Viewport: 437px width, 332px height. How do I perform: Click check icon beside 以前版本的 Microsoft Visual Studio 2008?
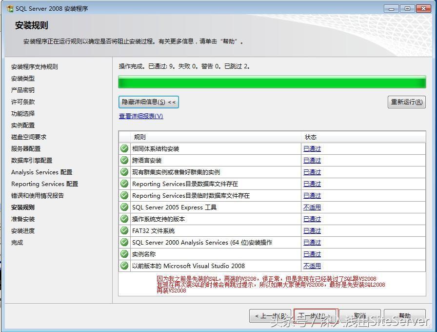click(x=124, y=266)
